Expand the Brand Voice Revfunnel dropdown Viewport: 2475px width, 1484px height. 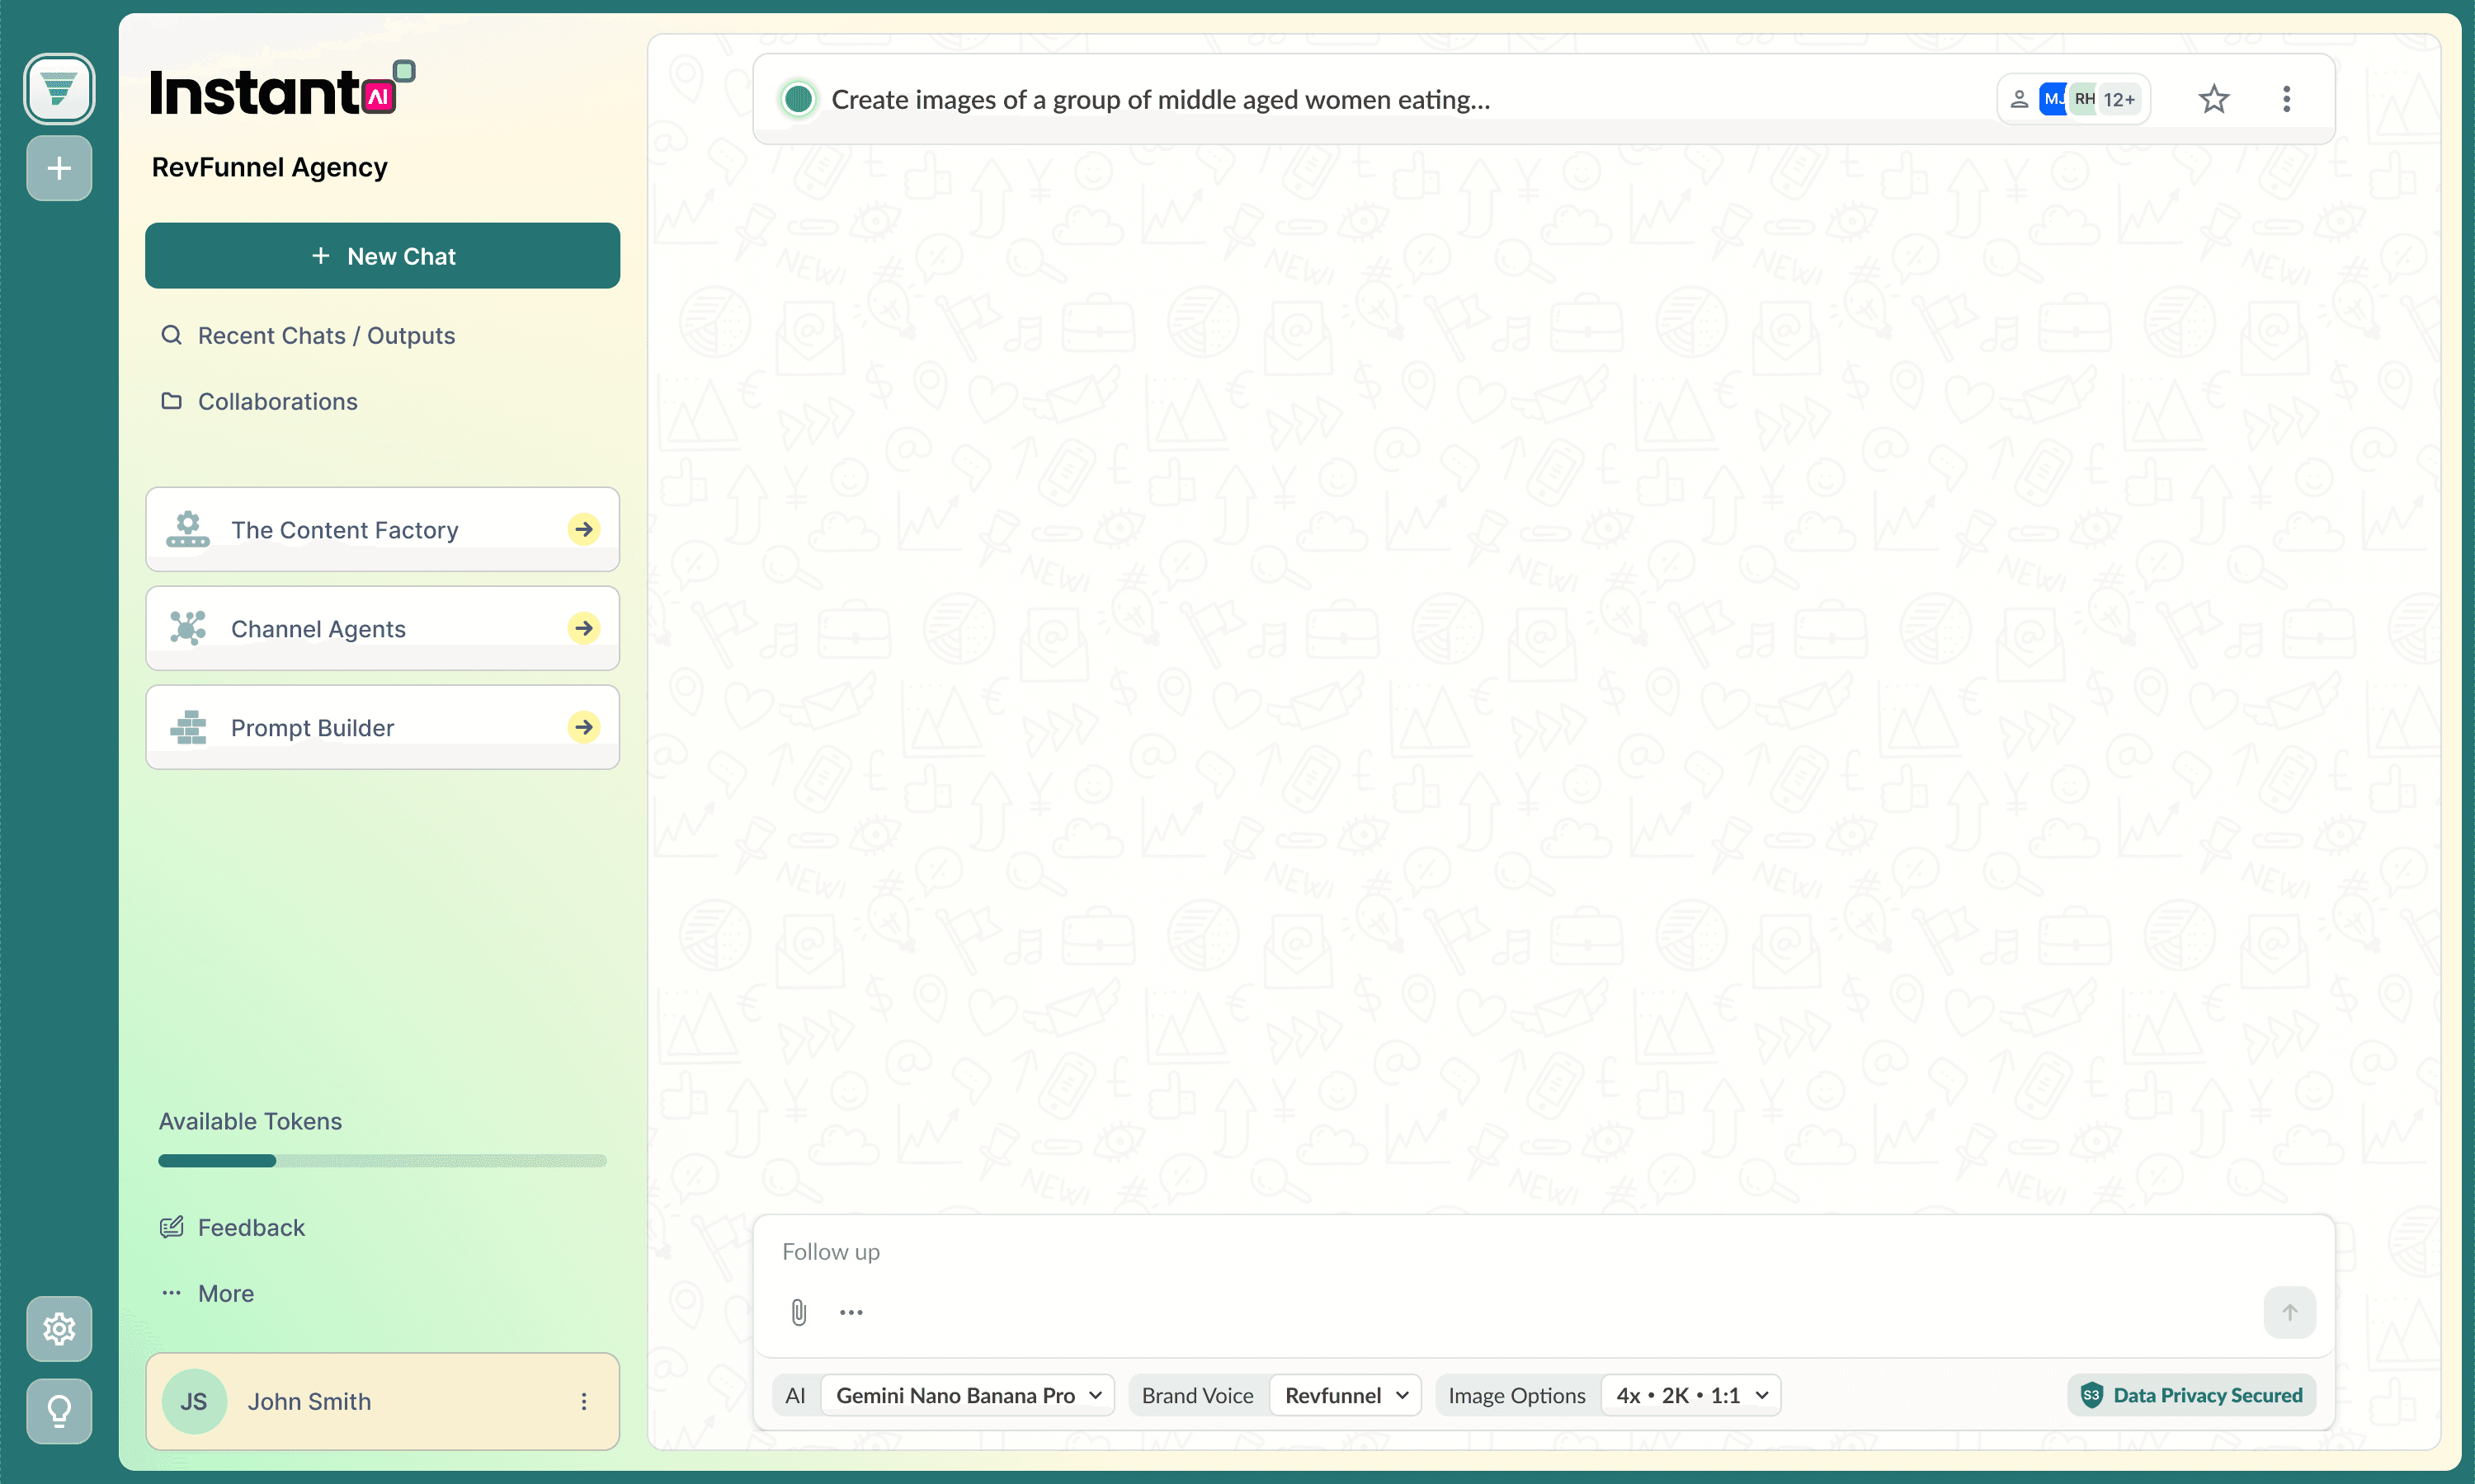[1345, 1395]
